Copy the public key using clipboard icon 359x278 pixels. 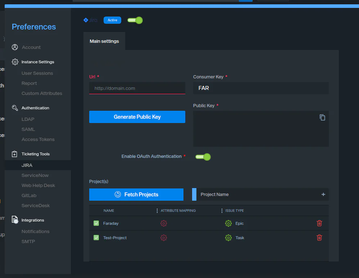(322, 118)
